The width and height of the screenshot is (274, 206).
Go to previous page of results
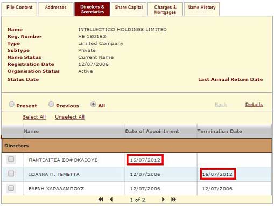tap(111, 199)
